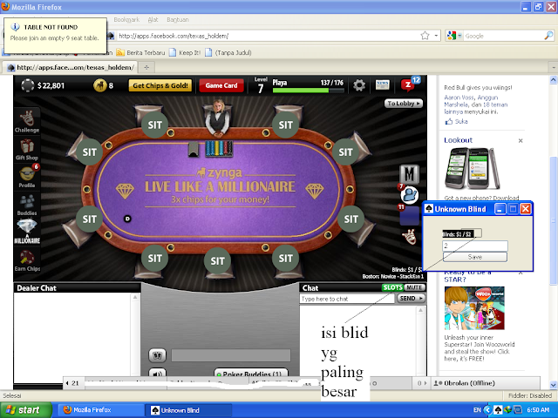The image size is (558, 418).
Task: Click the purple square icon with badge 11
Action: [409, 215]
